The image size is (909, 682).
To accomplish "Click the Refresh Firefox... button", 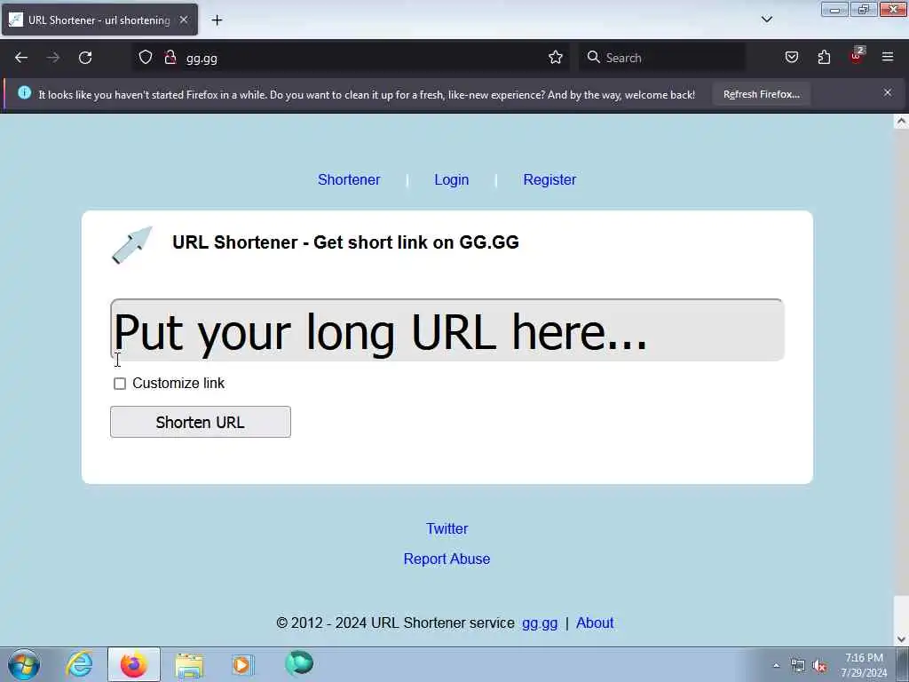I will [x=761, y=94].
